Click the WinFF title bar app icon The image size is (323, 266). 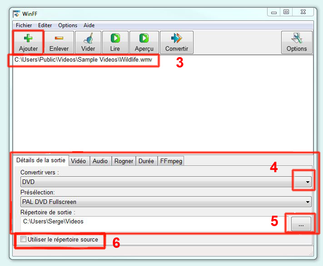(16, 13)
